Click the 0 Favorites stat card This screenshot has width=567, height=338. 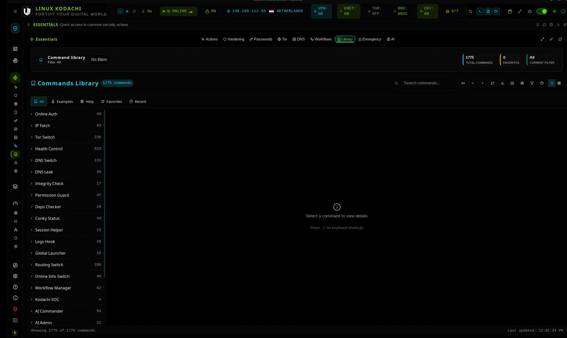tap(511, 60)
